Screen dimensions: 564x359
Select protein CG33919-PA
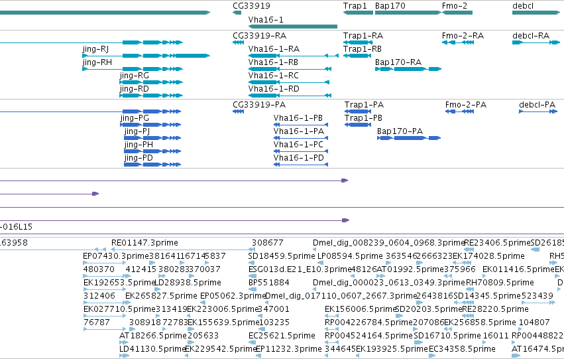pos(259,105)
